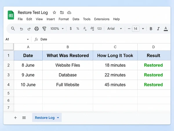Image resolution: width=174 pixels, height=131 pixels.
Task: Select row 1 header
Action: tap(8, 55)
